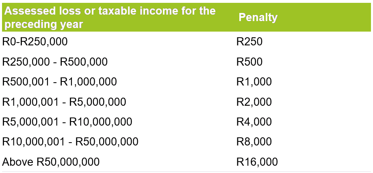Select the R8,000 penalty amount
The width and height of the screenshot is (373, 173).
pos(254,142)
